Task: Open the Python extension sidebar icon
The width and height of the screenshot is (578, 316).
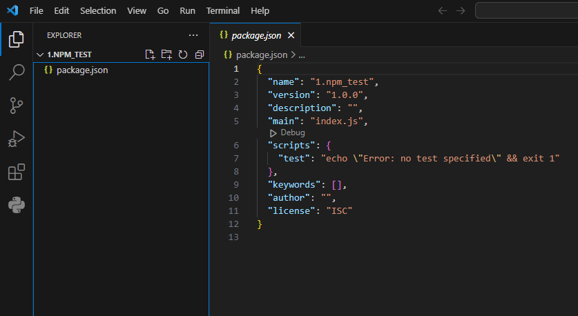Action: 17,205
